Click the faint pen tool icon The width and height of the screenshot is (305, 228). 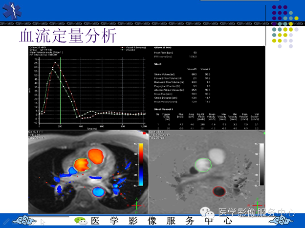[6, 221]
